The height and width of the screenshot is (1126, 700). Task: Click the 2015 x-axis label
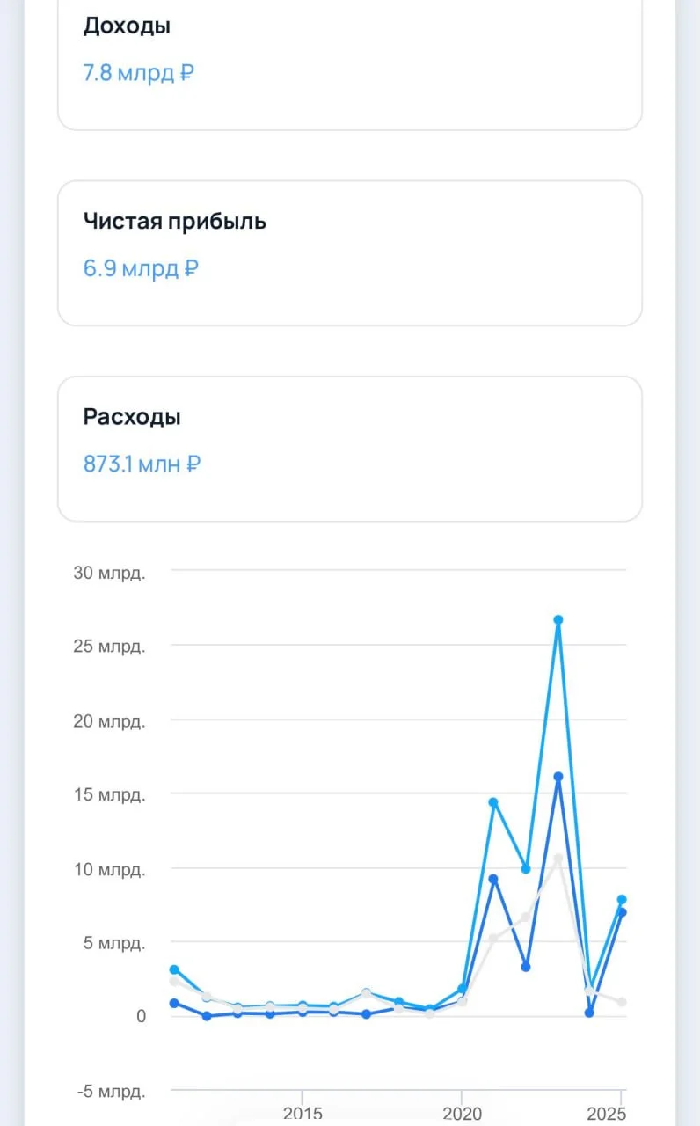(303, 1114)
